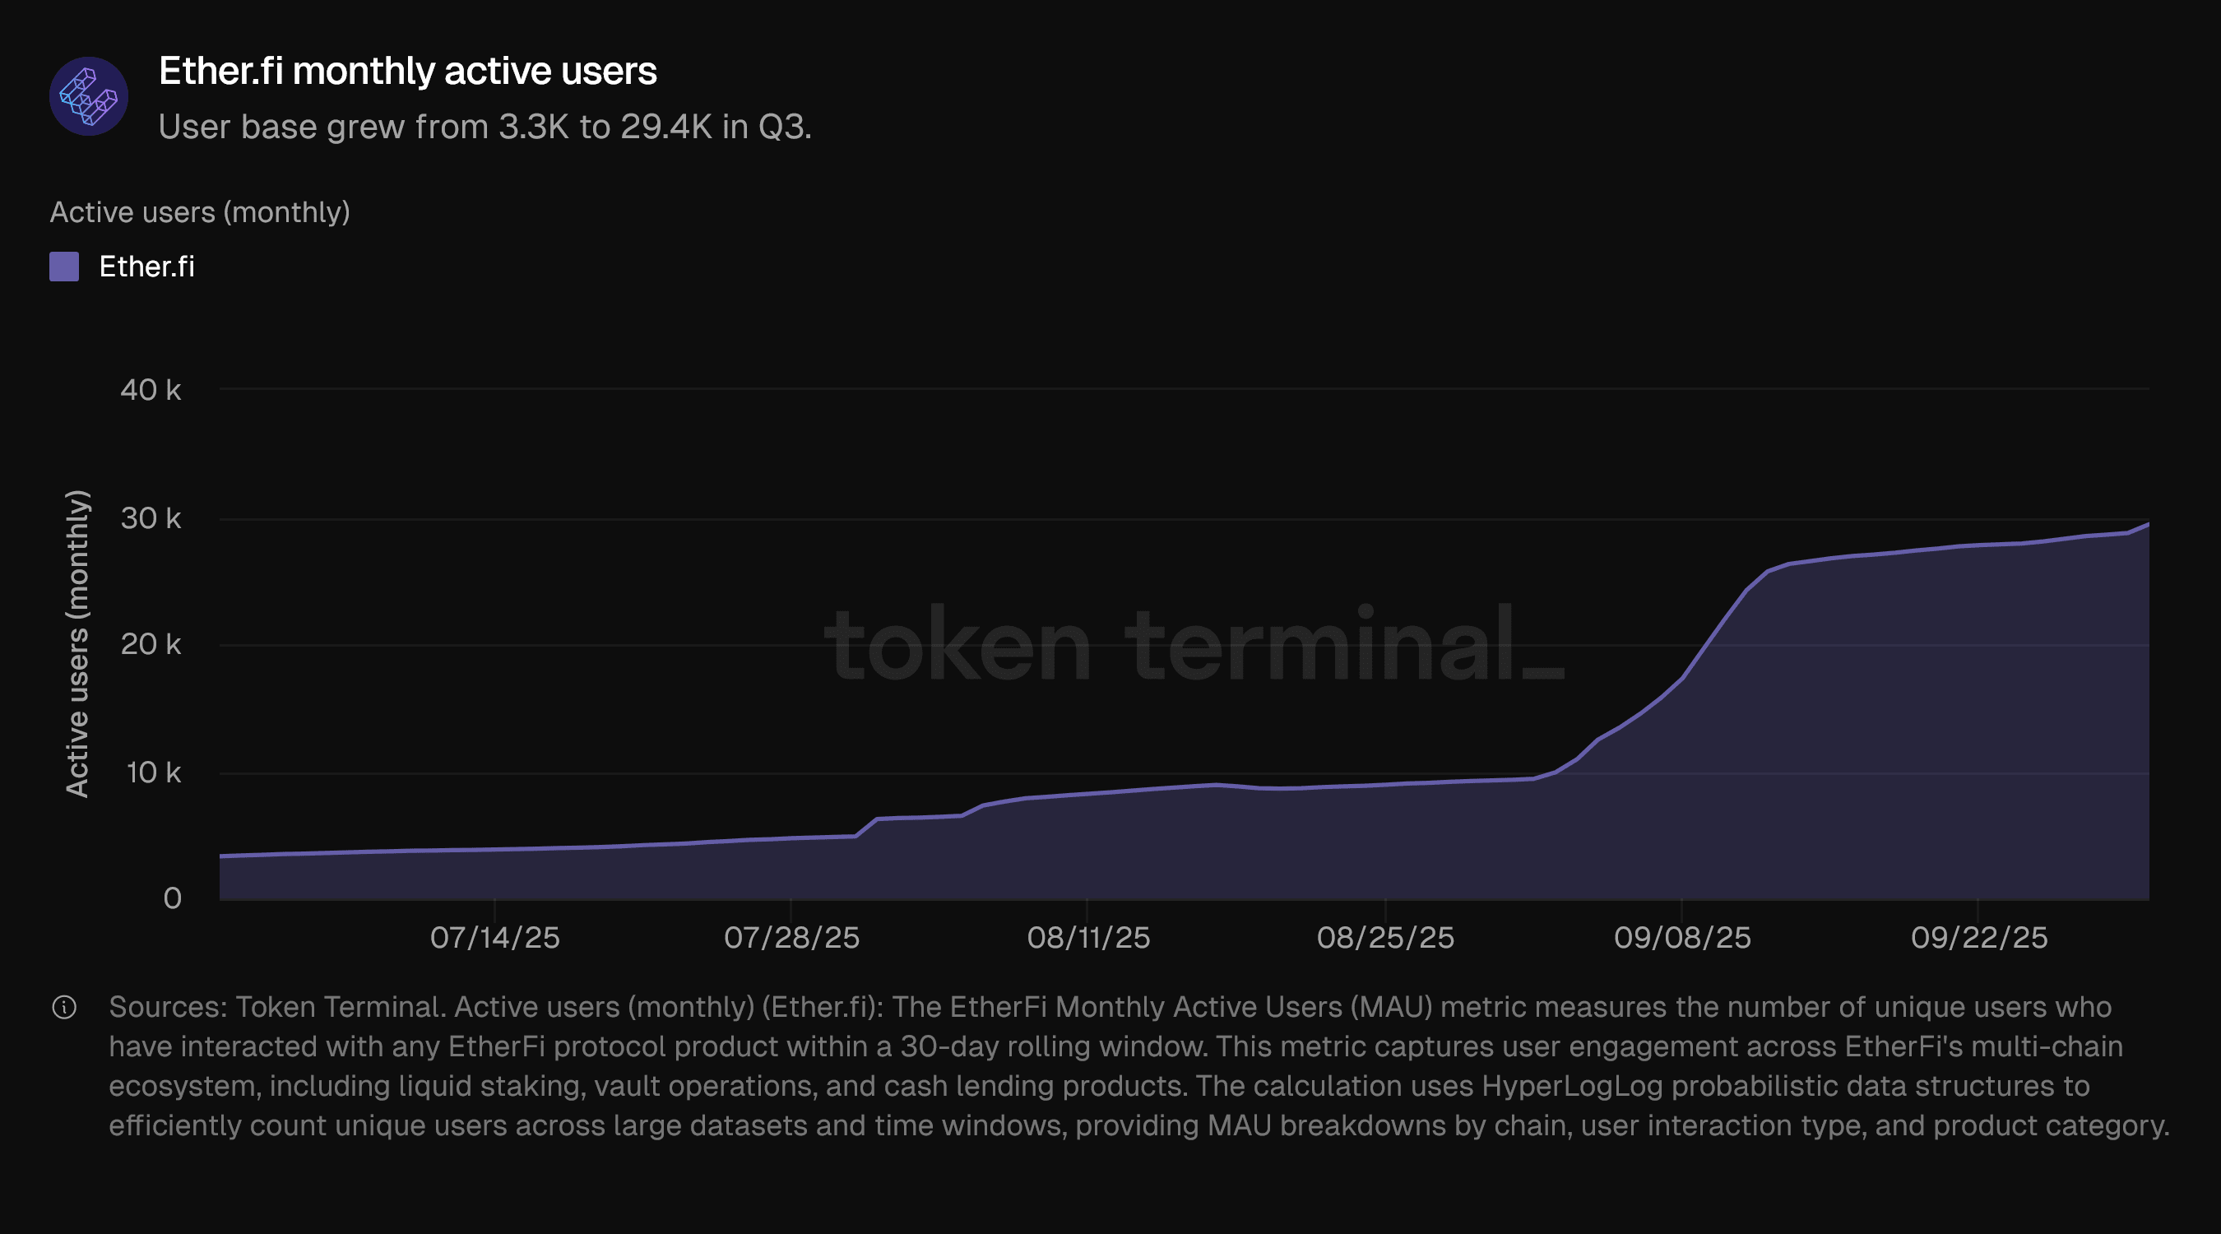Click the 30 k y-axis label
The width and height of the screenshot is (2221, 1234).
coord(151,518)
